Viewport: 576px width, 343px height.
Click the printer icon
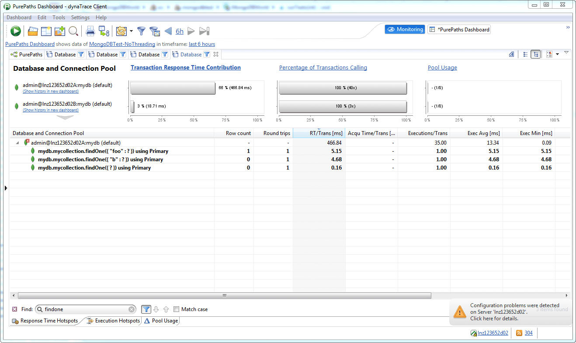click(90, 31)
